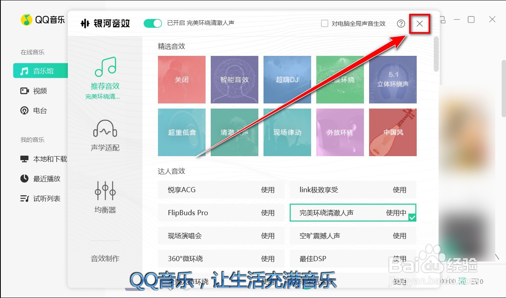Open the 均衡器 equalizer icon
The height and width of the screenshot is (298, 506).
(x=104, y=193)
